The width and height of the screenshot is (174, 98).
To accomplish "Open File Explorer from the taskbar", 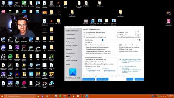I will (47, 96).
